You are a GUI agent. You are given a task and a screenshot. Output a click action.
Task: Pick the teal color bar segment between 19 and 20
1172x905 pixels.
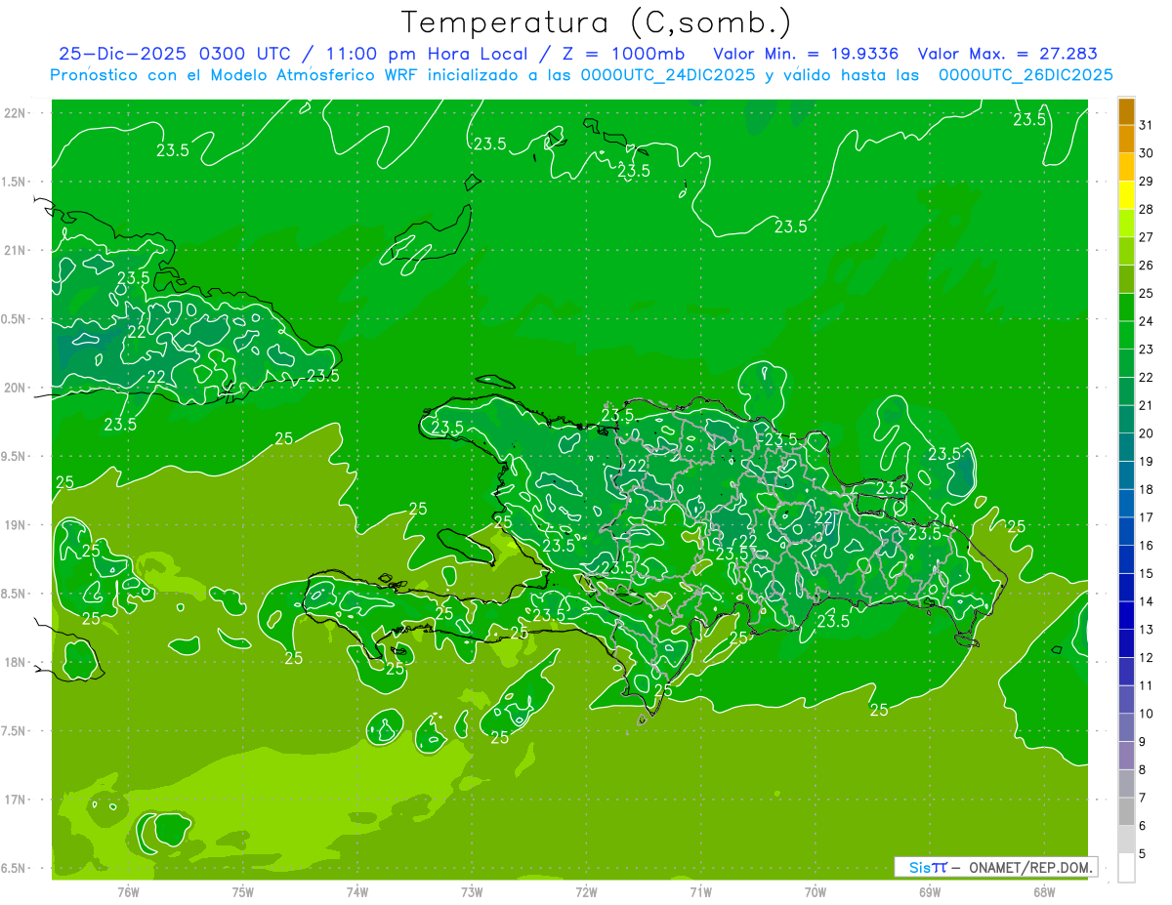click(x=1126, y=447)
